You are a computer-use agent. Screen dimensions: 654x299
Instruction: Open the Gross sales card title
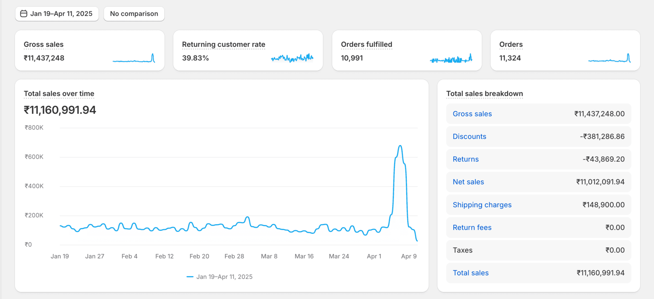tap(44, 44)
